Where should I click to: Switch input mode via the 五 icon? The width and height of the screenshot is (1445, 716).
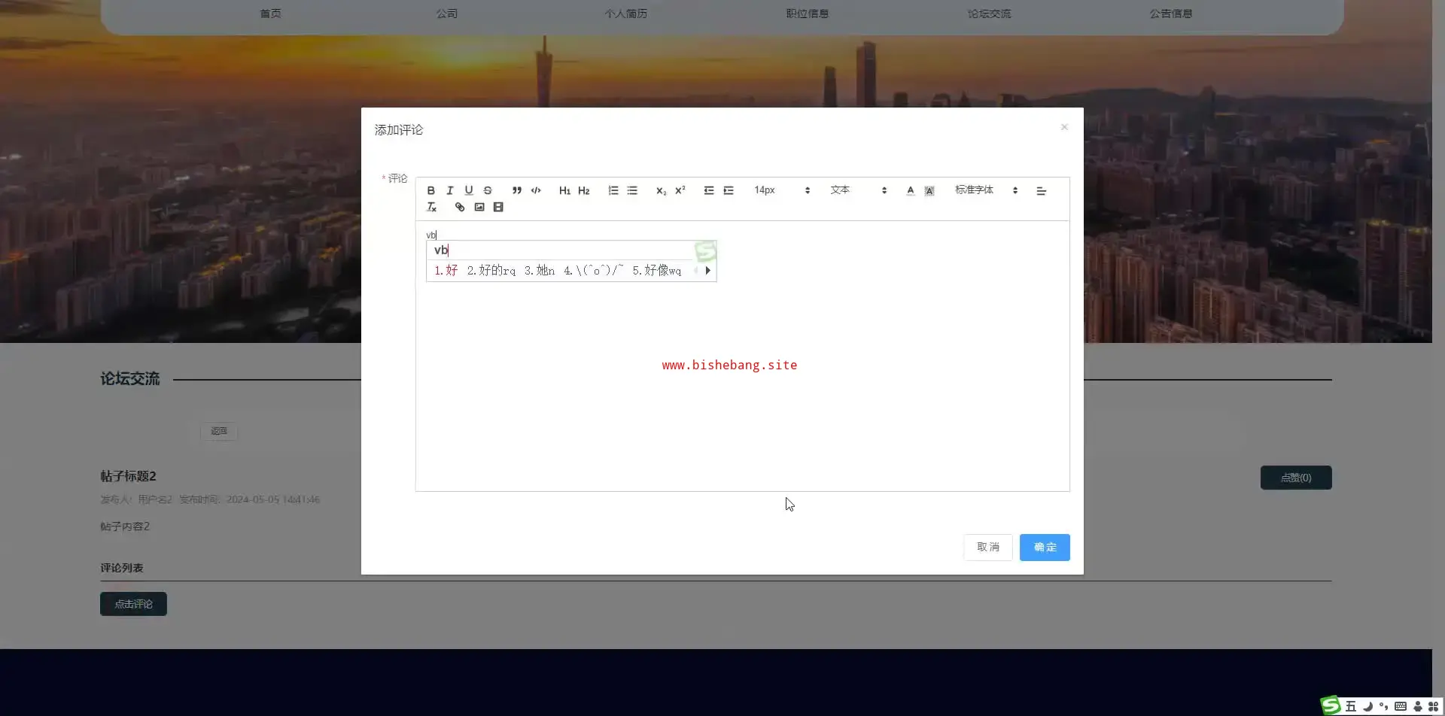click(x=1351, y=706)
